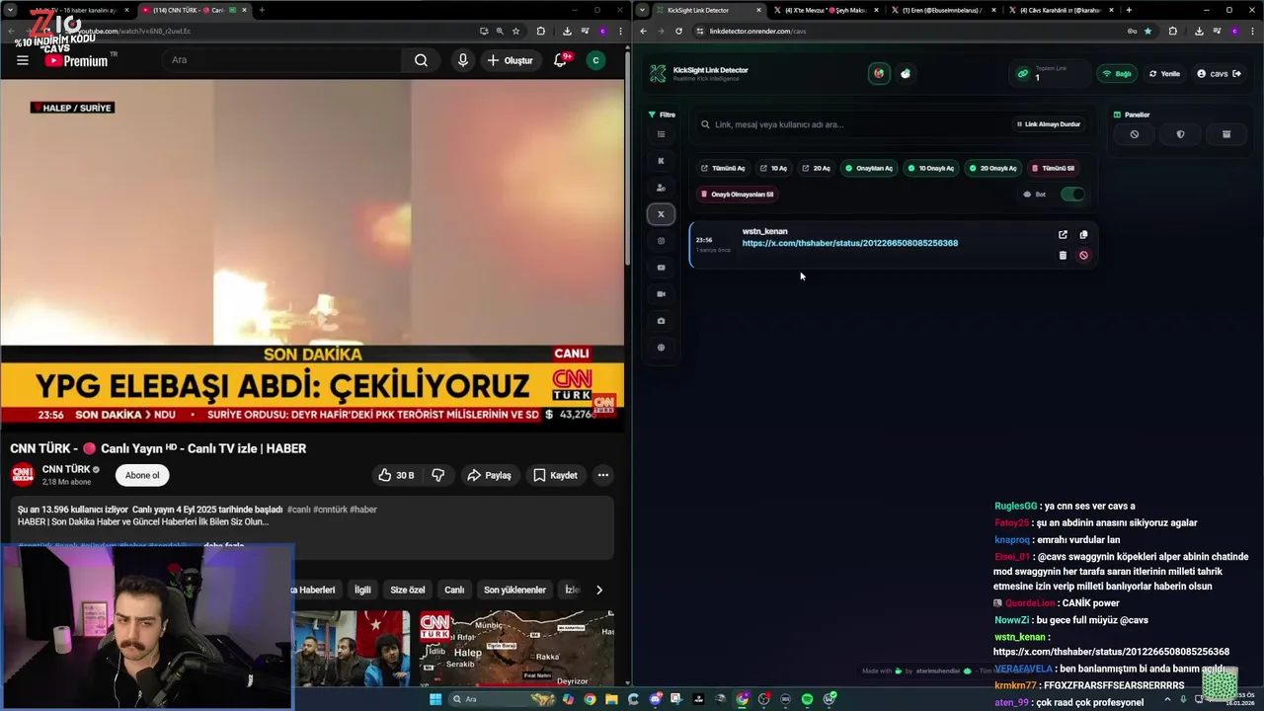Viewport: 1264px width, 711px height.
Task: Dislike the CNN TÜRK video
Action: pyautogui.click(x=437, y=475)
